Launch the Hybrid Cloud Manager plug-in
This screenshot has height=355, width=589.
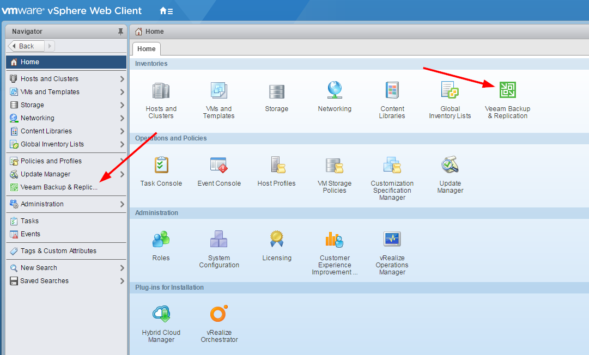click(x=161, y=313)
